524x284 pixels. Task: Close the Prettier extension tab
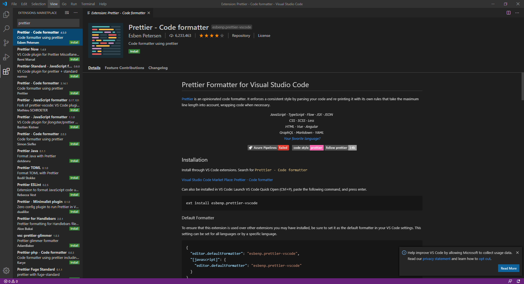click(149, 13)
